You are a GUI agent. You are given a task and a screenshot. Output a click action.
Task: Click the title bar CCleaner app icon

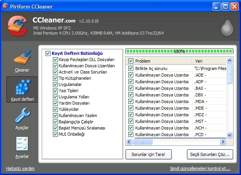coord(5,7)
